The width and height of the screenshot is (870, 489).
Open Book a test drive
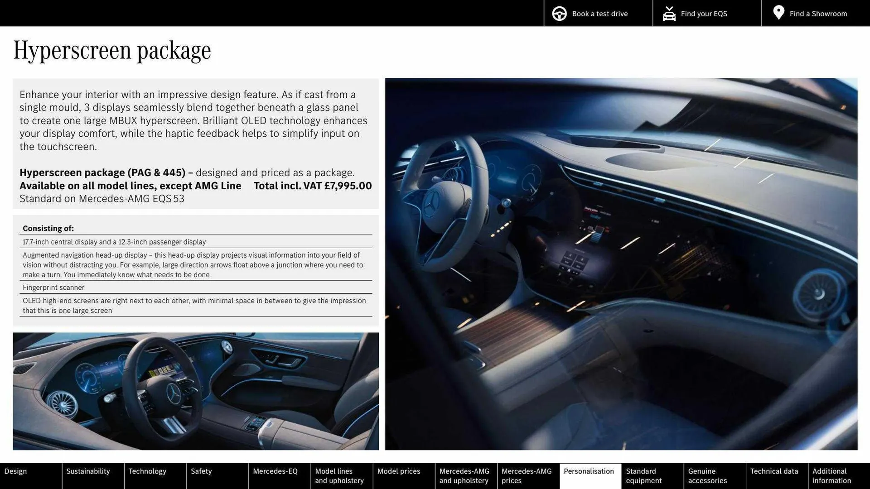600,14
